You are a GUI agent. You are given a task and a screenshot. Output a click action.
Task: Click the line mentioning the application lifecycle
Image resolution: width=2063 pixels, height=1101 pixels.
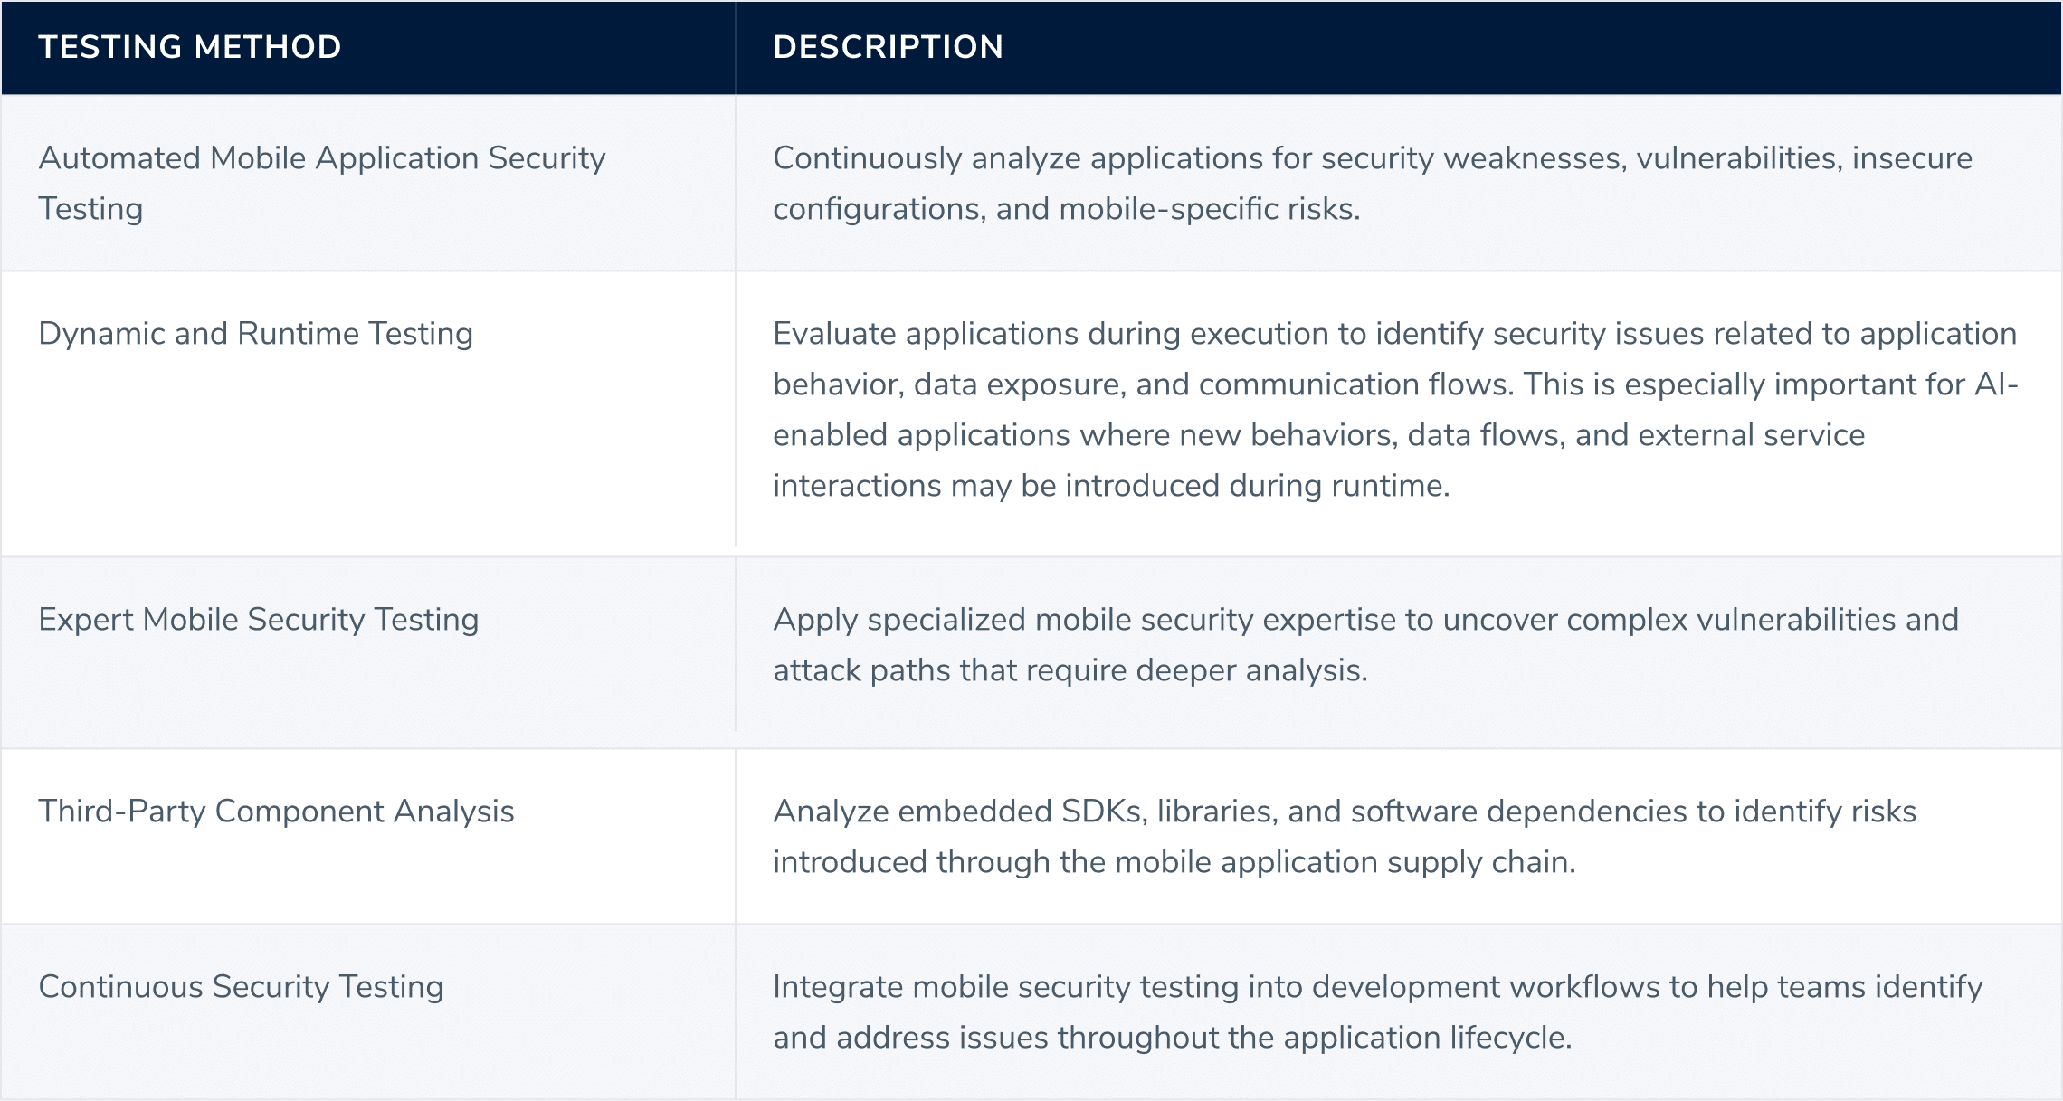pyautogui.click(x=1173, y=1038)
